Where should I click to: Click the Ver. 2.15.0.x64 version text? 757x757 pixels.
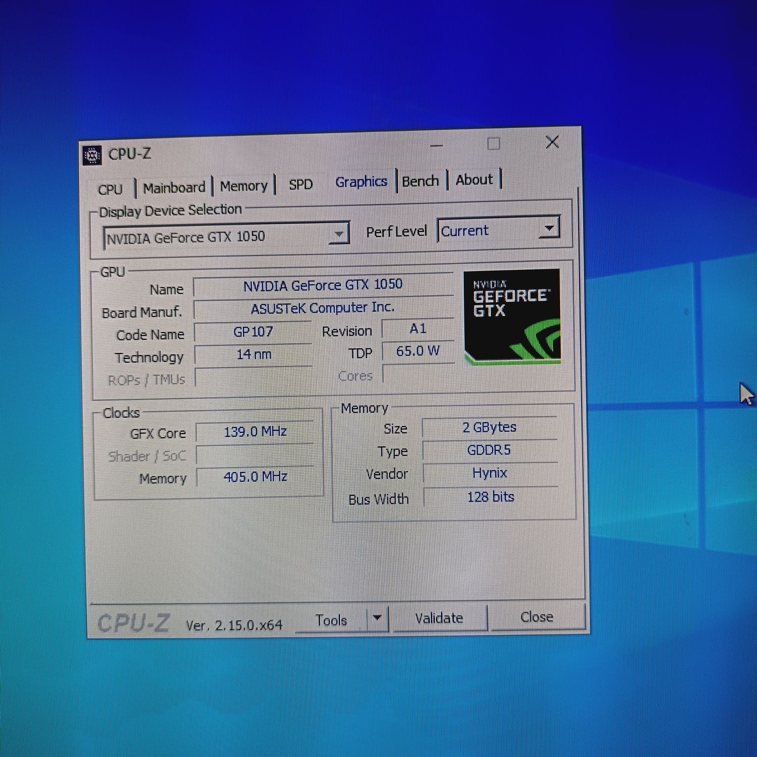(x=234, y=625)
